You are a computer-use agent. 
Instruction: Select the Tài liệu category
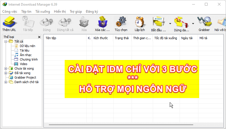click(x=25, y=50)
